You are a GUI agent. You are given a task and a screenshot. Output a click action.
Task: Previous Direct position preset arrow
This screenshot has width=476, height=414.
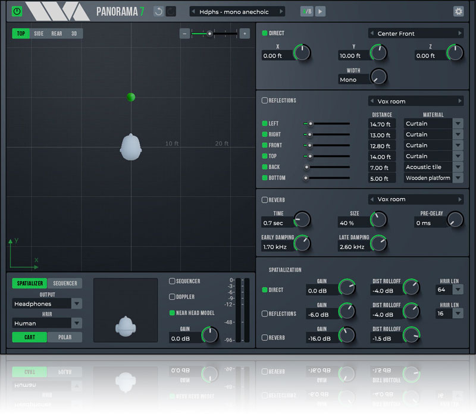(372, 33)
